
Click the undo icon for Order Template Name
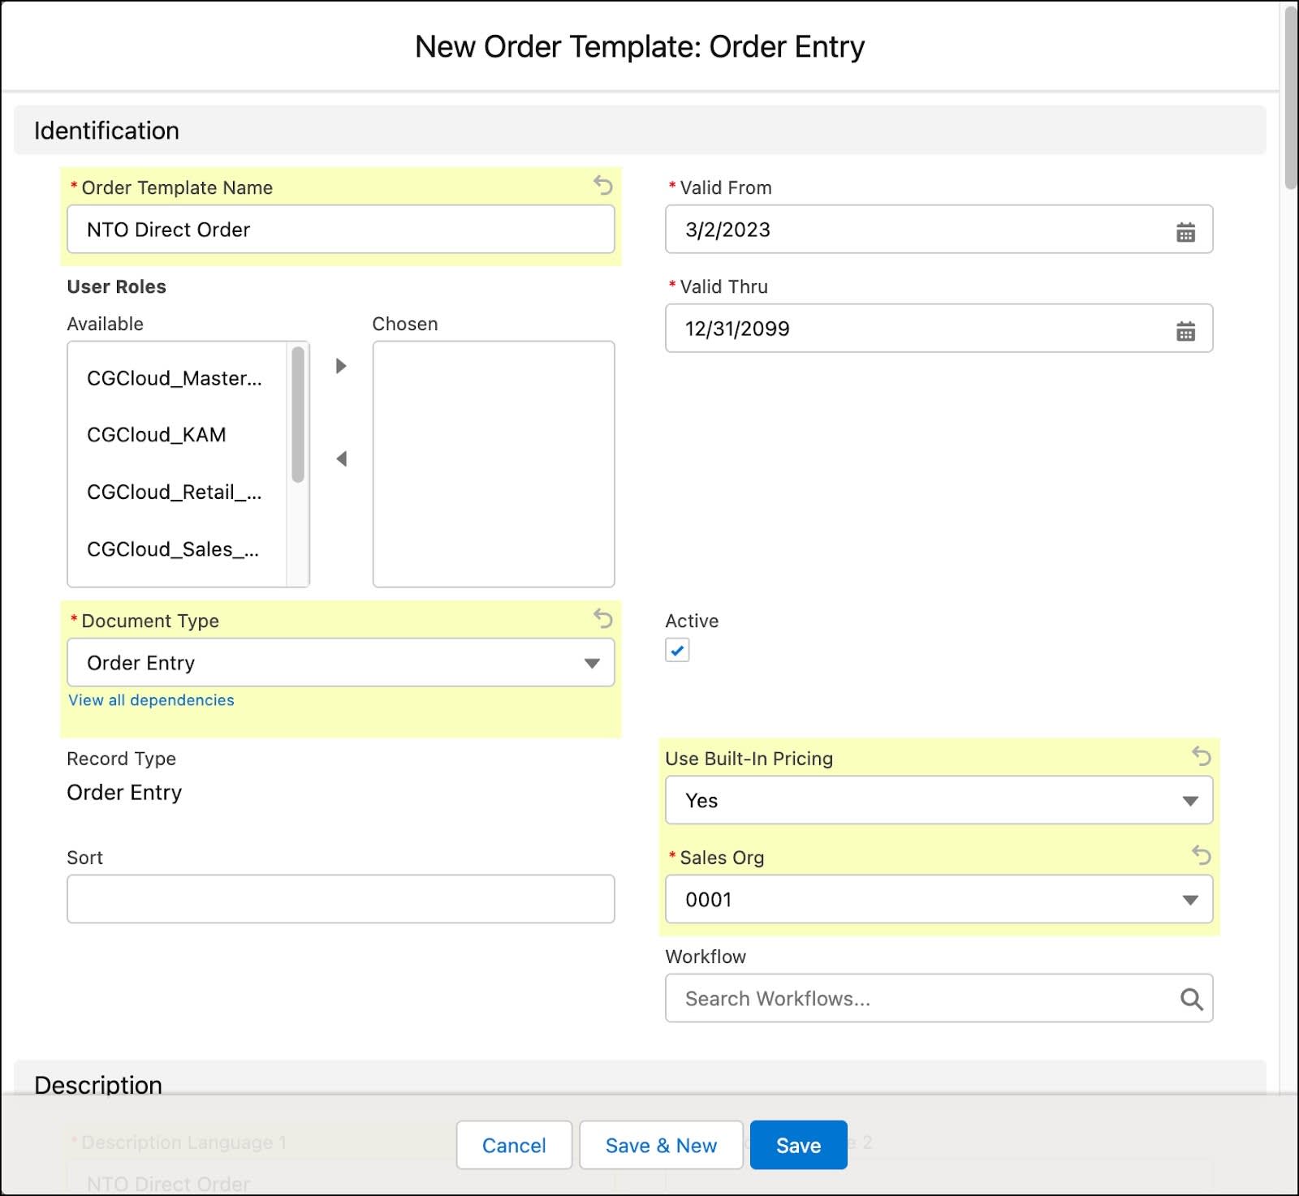point(602,187)
